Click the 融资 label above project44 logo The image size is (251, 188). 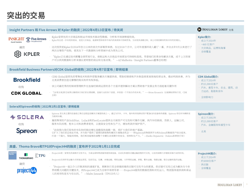click(22, 164)
